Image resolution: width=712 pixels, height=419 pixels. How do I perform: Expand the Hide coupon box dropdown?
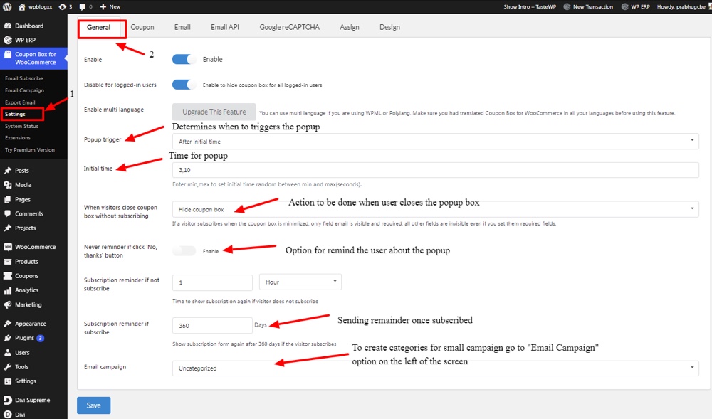tap(435, 210)
